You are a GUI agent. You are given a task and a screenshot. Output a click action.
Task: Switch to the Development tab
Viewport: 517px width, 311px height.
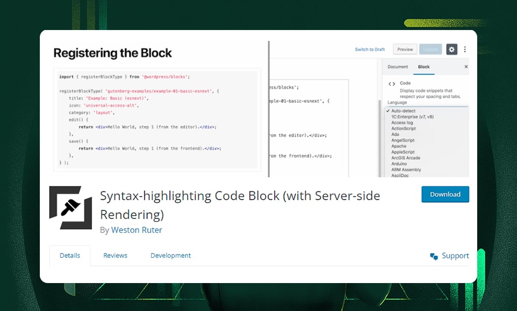171,255
